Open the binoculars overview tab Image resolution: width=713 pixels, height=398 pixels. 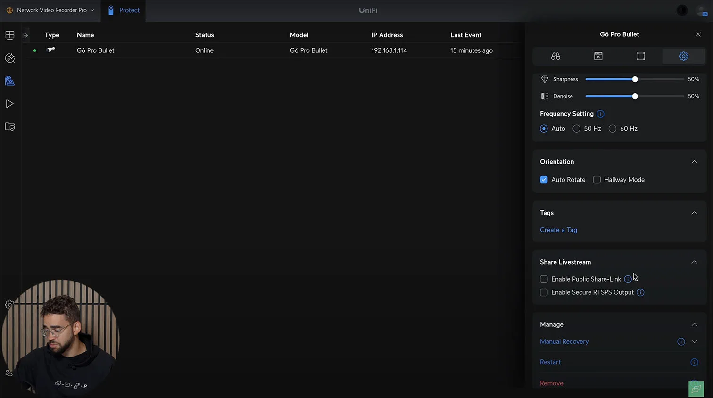(555, 56)
